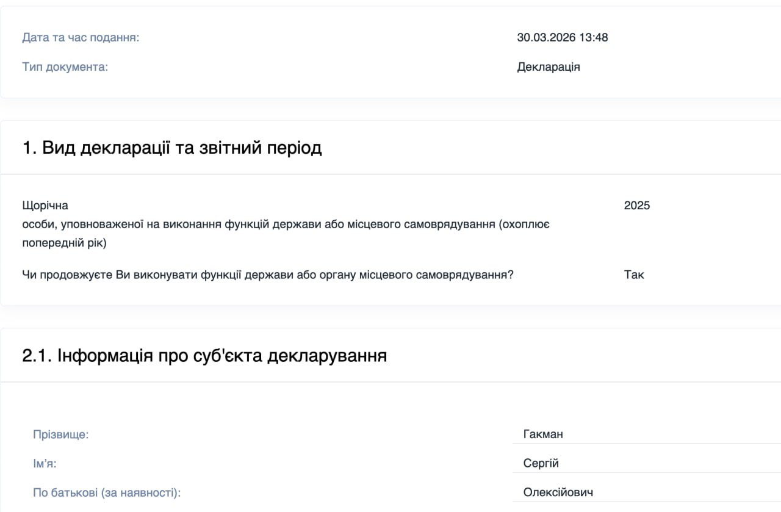Click the 'Тип документа:' label
The height and width of the screenshot is (512, 781).
[65, 67]
